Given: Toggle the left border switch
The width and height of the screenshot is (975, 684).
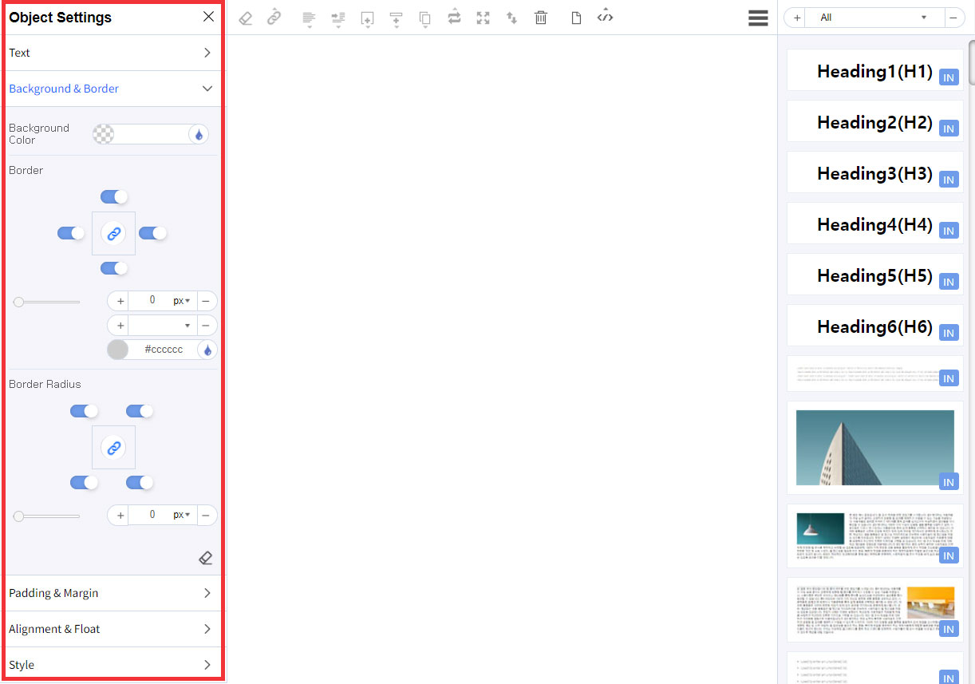Looking at the screenshot, I should (71, 233).
